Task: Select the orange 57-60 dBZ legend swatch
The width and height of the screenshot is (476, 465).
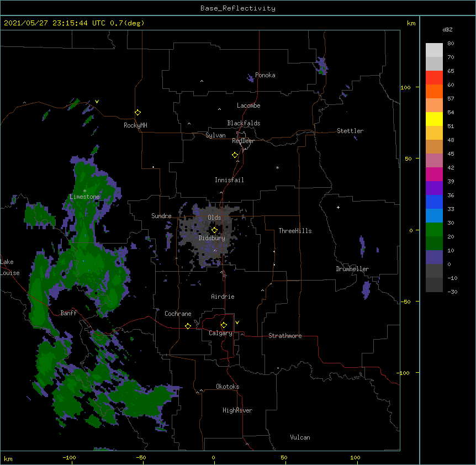Action: coord(434,91)
